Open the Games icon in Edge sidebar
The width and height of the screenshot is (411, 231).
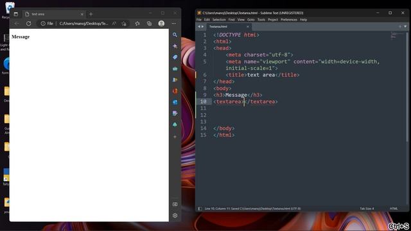(x=175, y=80)
